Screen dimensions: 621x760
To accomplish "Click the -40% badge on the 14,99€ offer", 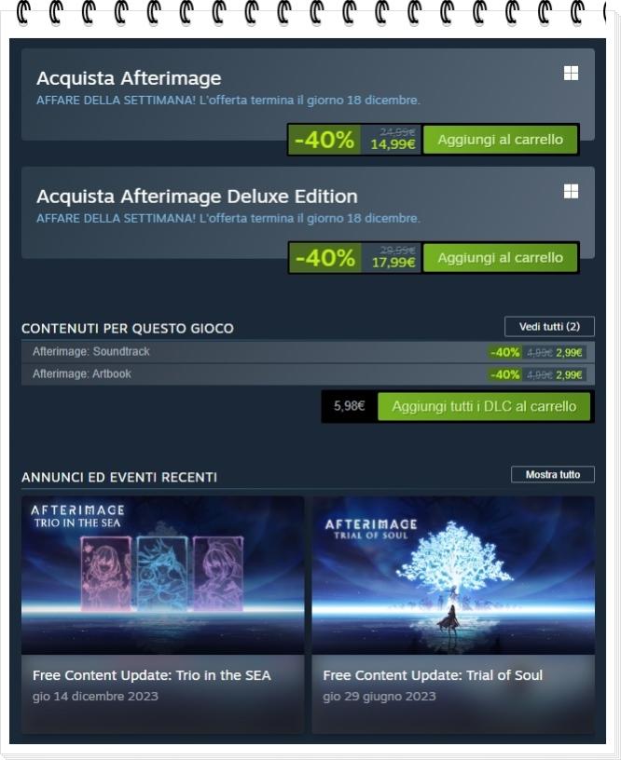I will click(324, 140).
